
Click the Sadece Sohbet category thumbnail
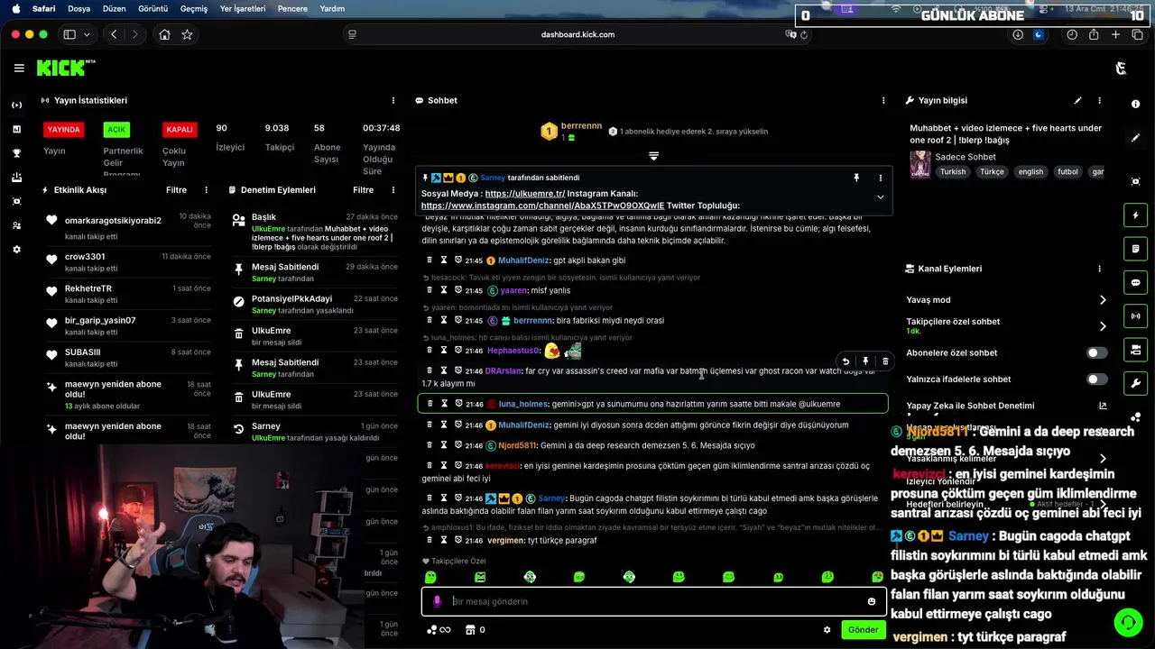point(919,164)
